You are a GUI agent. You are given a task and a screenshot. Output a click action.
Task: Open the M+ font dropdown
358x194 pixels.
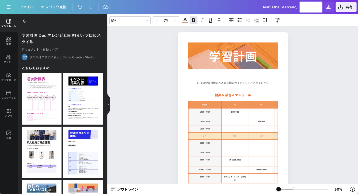130,20
